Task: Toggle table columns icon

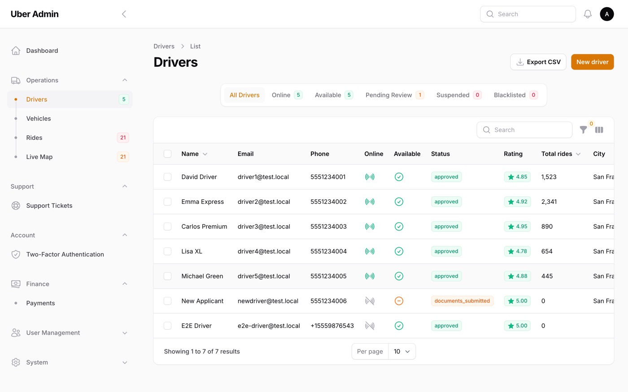Action: 599,130
